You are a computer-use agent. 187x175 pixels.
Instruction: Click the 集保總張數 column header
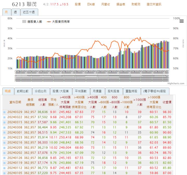(30, 102)
